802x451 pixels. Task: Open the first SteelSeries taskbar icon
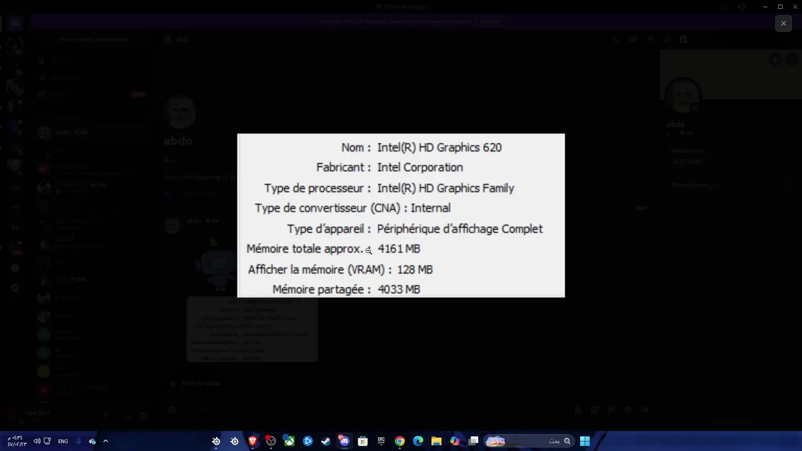pos(216,441)
